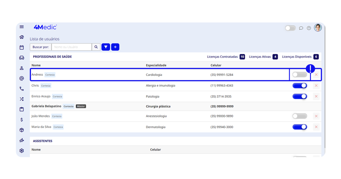Disable the license toggle for Chris
This screenshot has height=179, width=341.
tap(299, 86)
